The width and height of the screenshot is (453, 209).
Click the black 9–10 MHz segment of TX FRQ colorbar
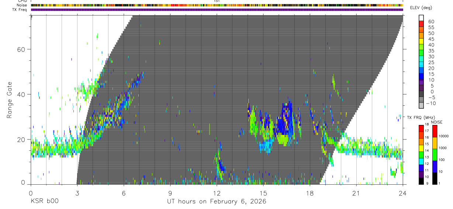(421, 181)
